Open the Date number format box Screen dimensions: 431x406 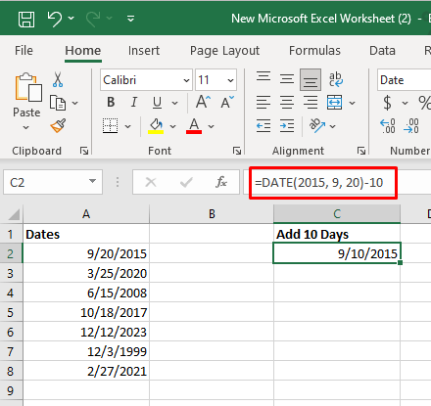[x=405, y=80]
